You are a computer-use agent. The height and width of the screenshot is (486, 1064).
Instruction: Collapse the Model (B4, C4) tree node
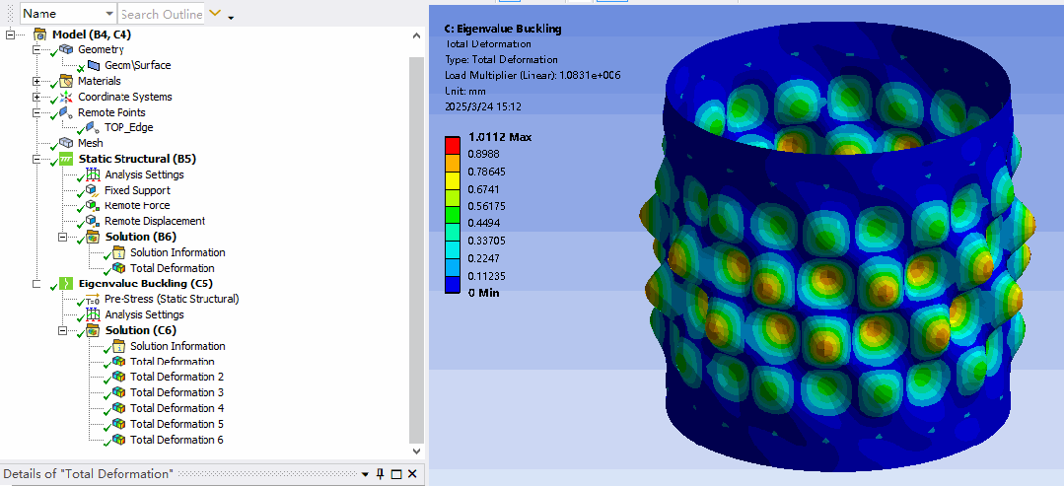coord(10,34)
